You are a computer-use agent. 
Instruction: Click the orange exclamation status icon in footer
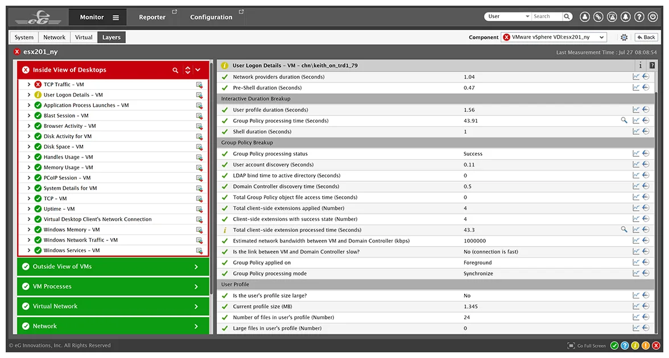pyautogui.click(x=646, y=345)
